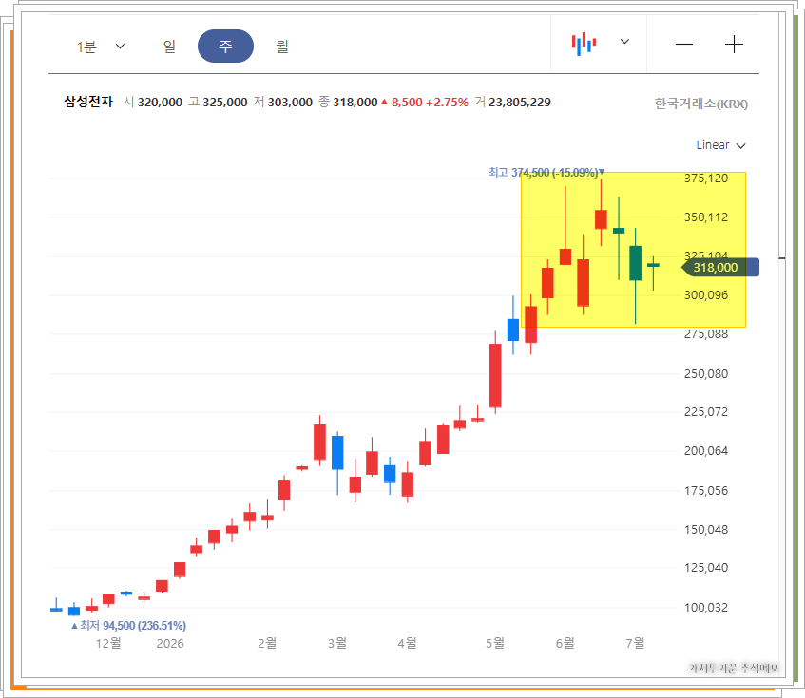
Task: Click the 175,056 price axis label
Action: coord(706,491)
